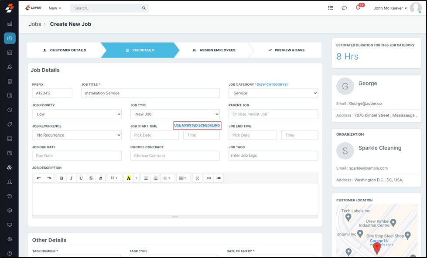Toggle bold formatting in the description editor
Image resolution: width=427 pixels, height=258 pixels.
coord(61,178)
